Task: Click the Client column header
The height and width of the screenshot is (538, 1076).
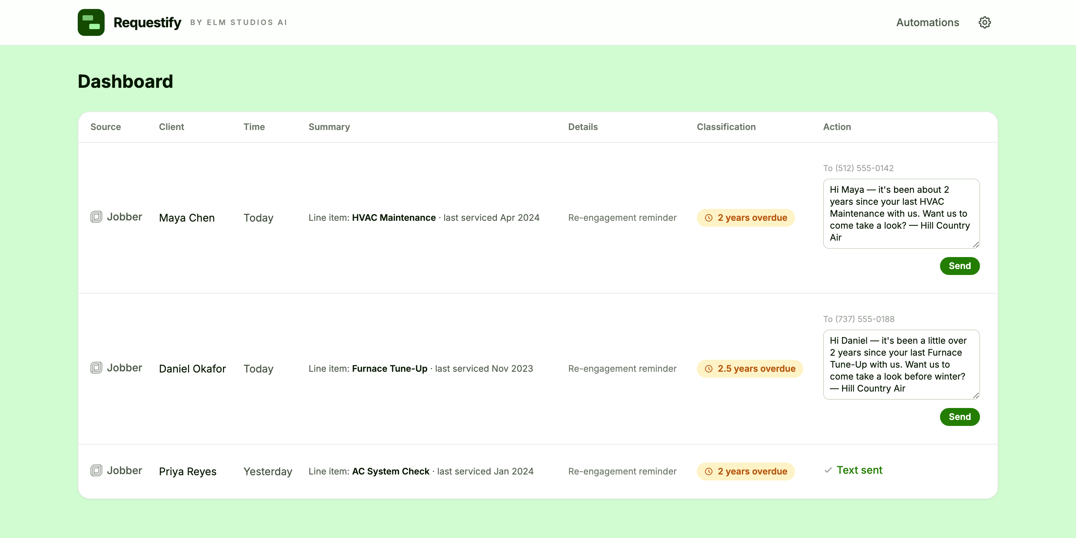Action: [x=171, y=127]
